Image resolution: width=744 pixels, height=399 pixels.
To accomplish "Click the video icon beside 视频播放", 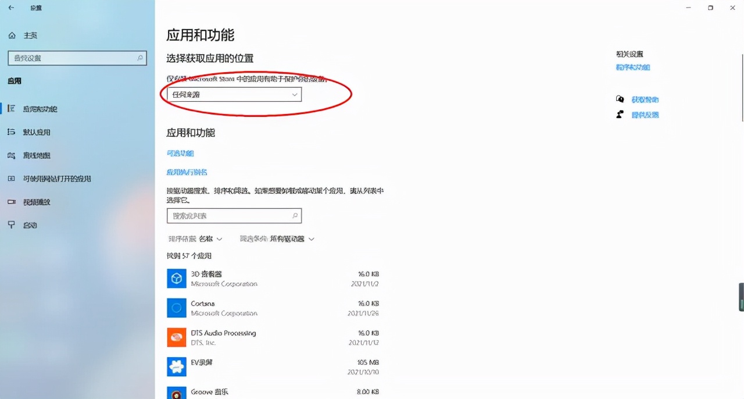I will [x=12, y=202].
